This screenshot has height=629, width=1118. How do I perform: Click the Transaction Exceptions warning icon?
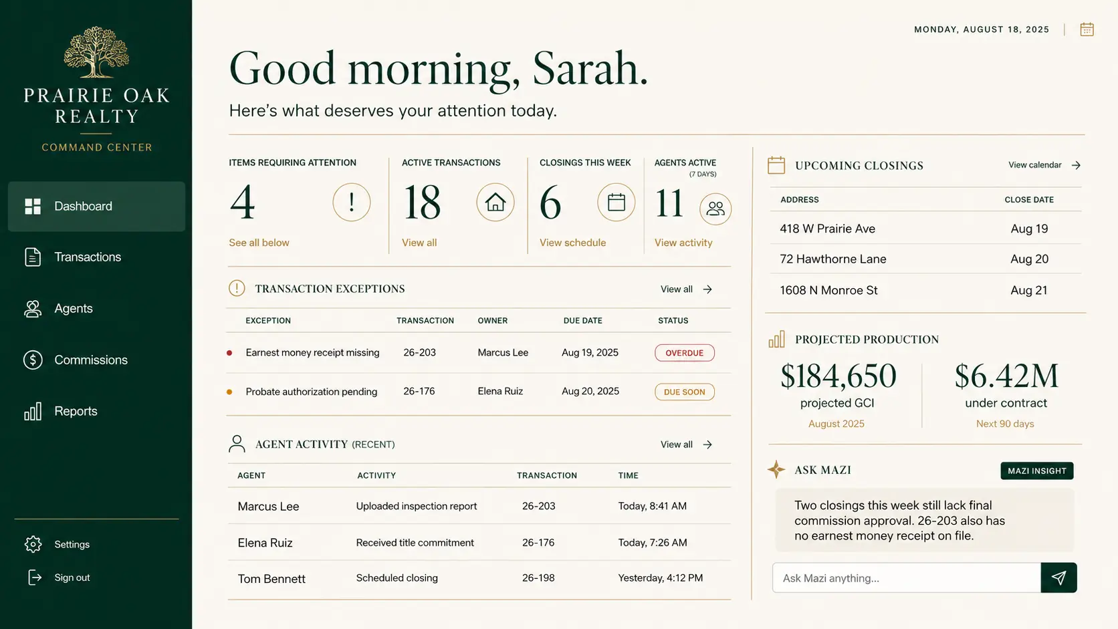pos(237,288)
